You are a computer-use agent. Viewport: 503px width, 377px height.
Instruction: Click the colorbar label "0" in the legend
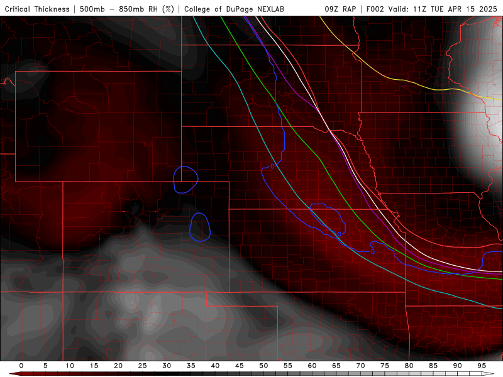21,366
